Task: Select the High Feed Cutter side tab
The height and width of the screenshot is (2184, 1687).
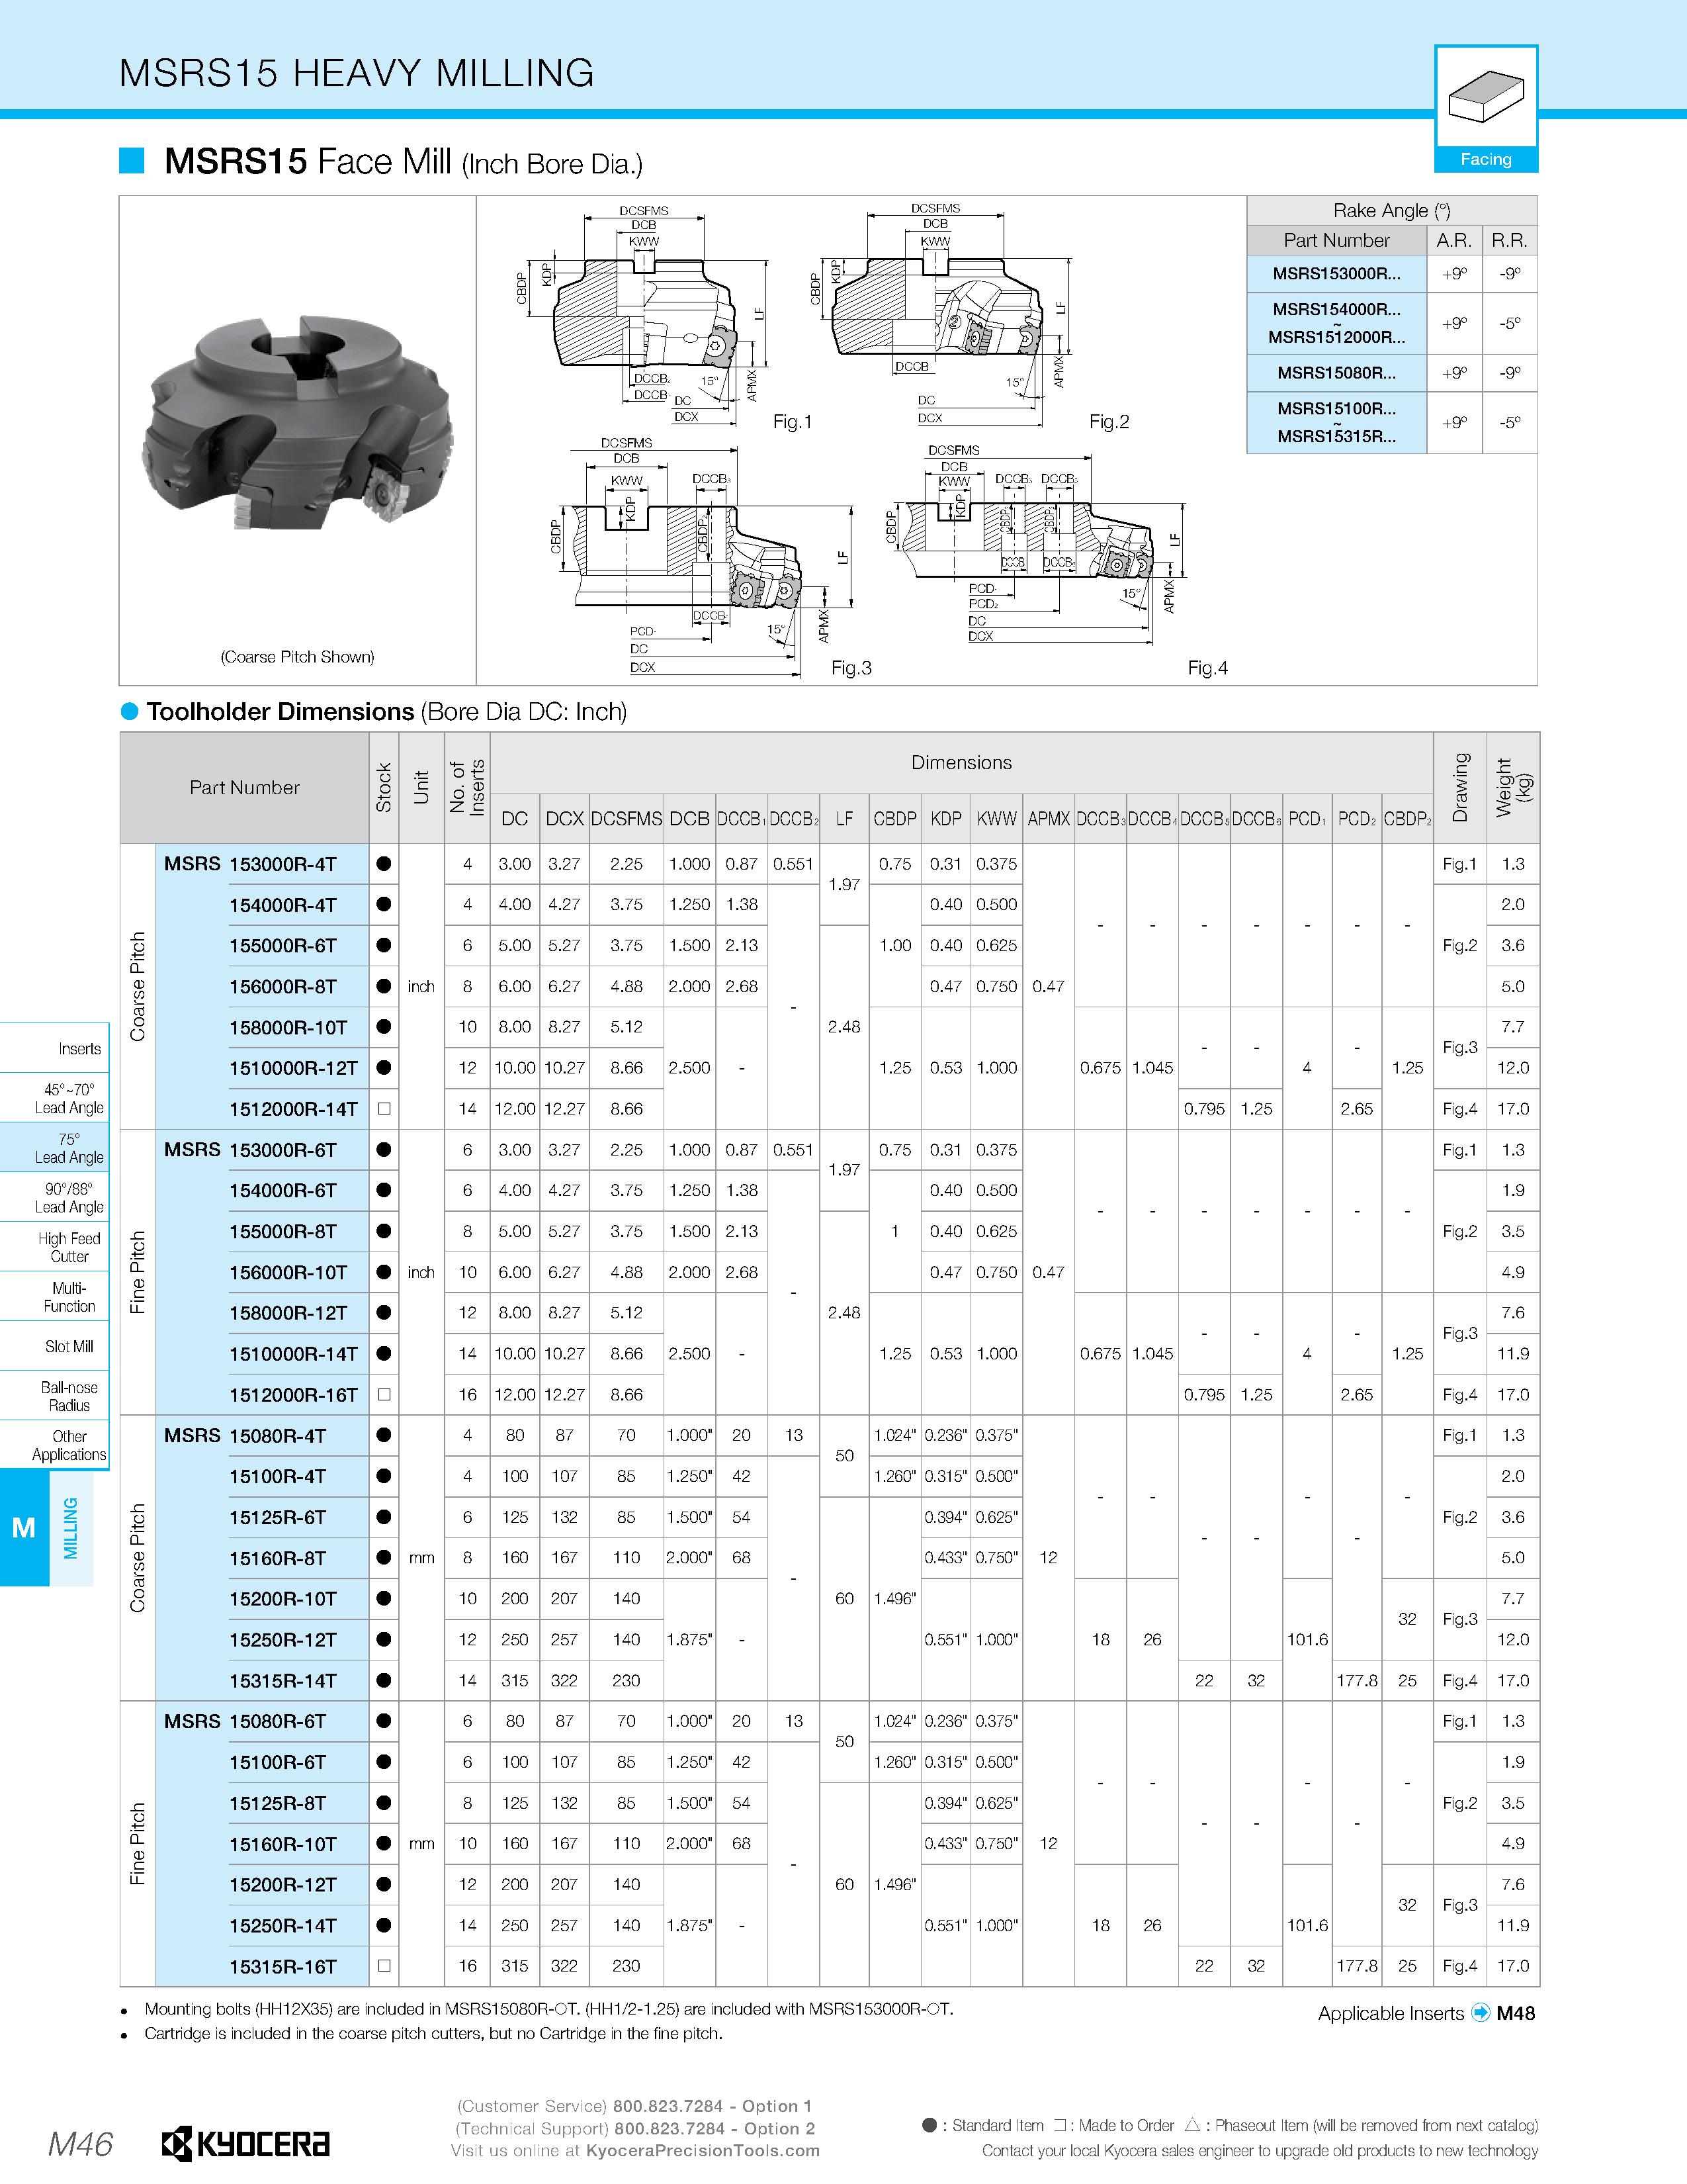Action: point(55,1247)
